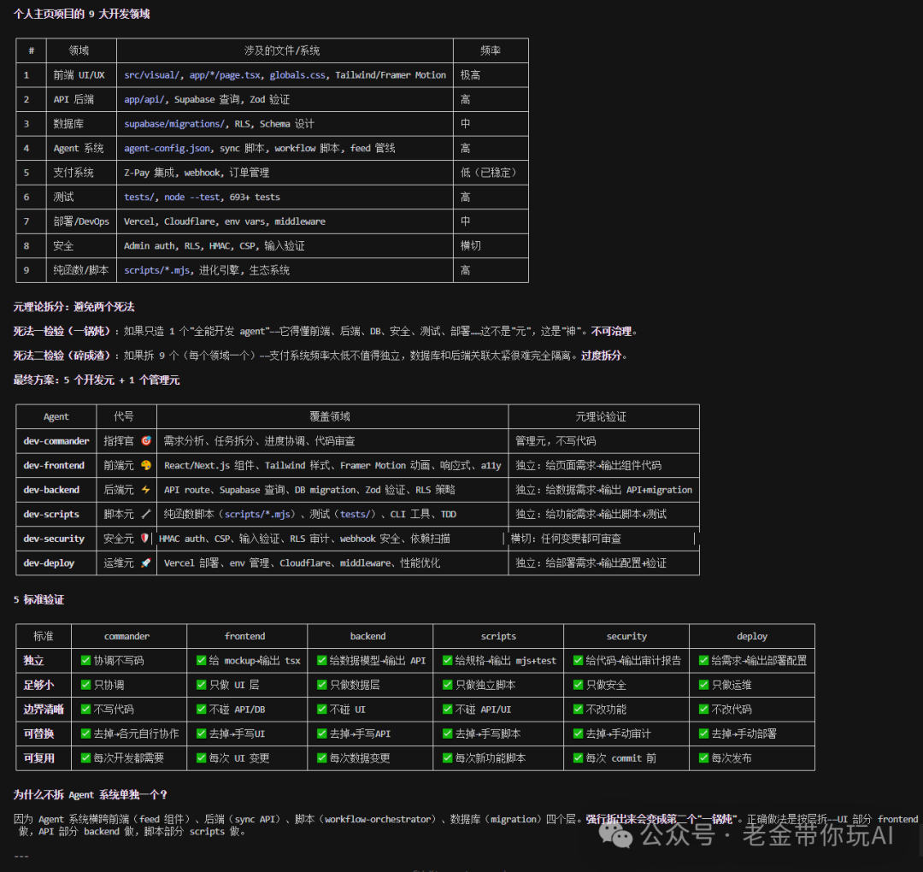The height and width of the screenshot is (872, 923).
Task: Click the 支付系统 domain cell
Action: pyautogui.click(x=80, y=173)
